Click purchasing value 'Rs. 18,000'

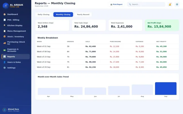tap(114, 67)
